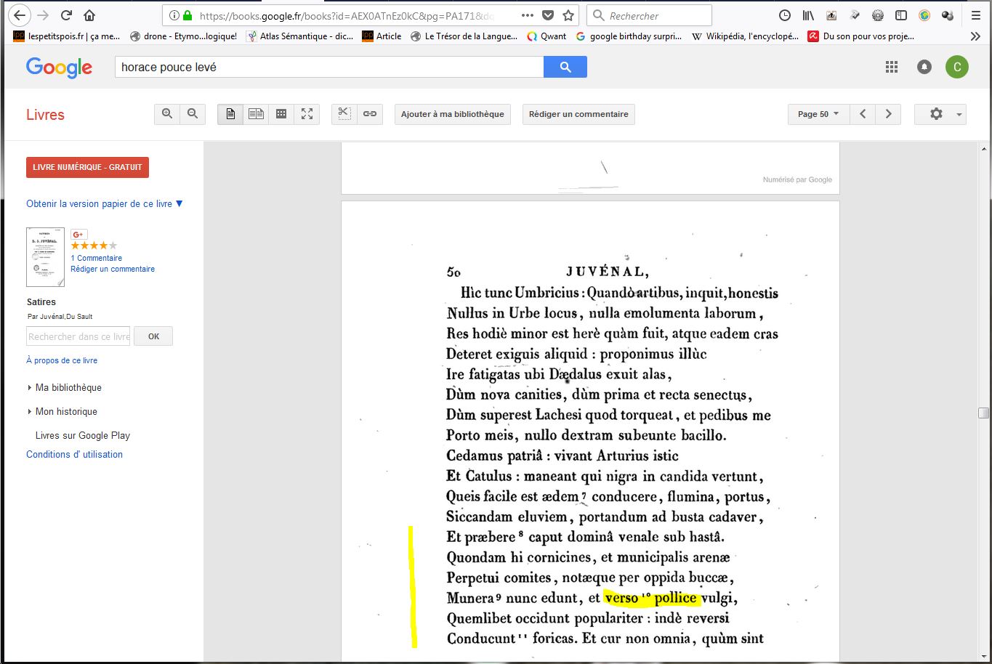The height and width of the screenshot is (664, 992).
Task: Click the blue search button
Action: (x=565, y=67)
